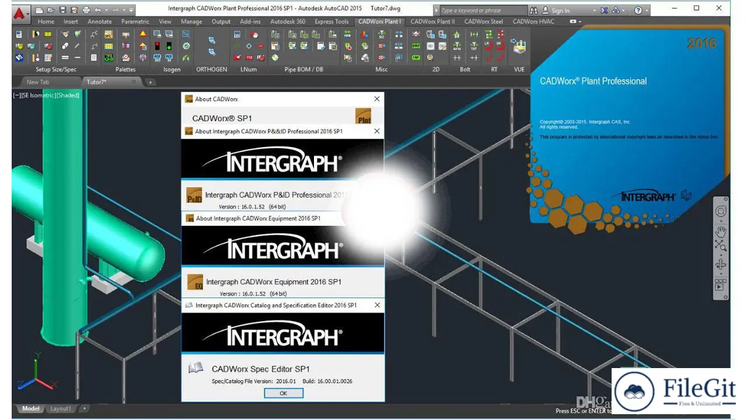Open the CADWorx Steel ribbon tab
The image size is (747, 420).
pos(484,22)
